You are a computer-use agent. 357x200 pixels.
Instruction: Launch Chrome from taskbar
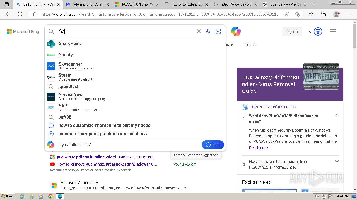point(50,196)
